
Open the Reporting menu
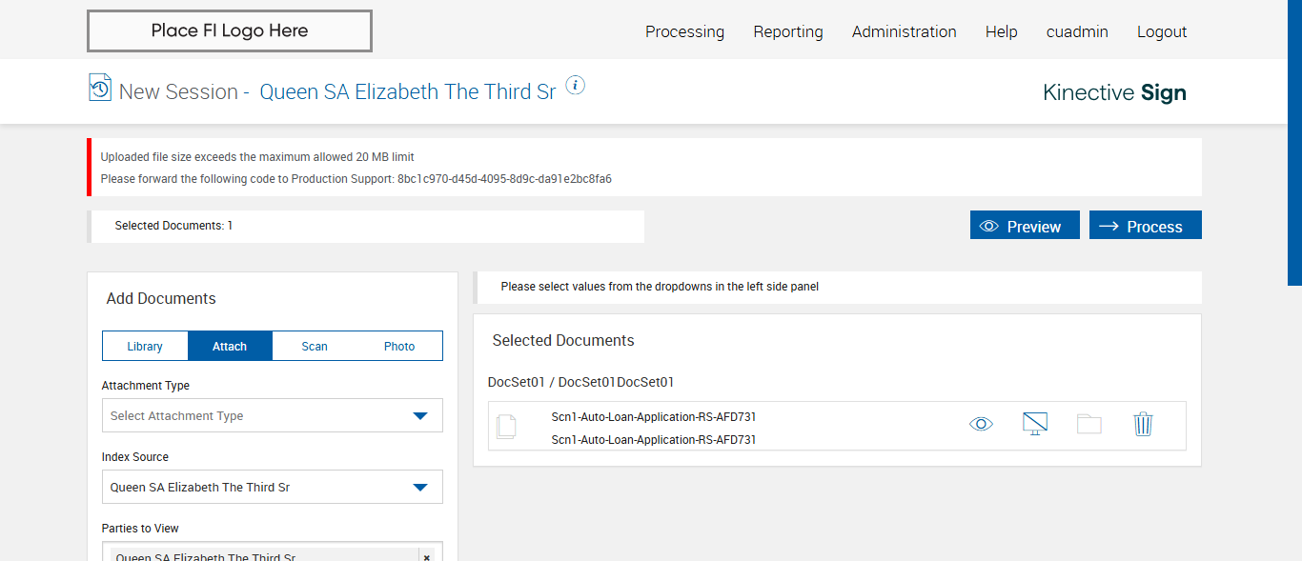(788, 31)
